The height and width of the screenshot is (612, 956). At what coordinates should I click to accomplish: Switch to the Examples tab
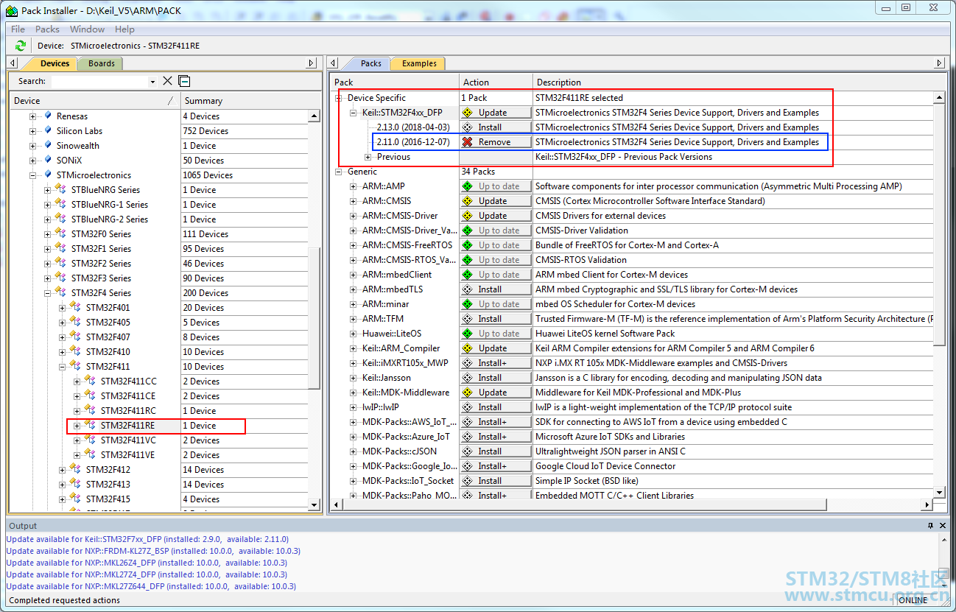[x=419, y=63]
